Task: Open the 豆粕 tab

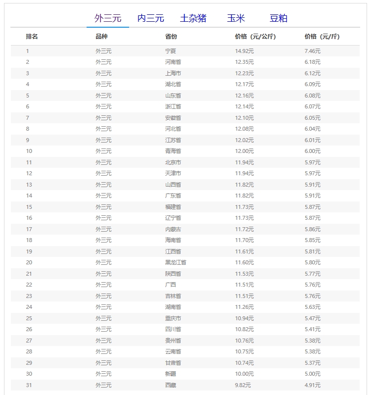Action: pos(279,18)
